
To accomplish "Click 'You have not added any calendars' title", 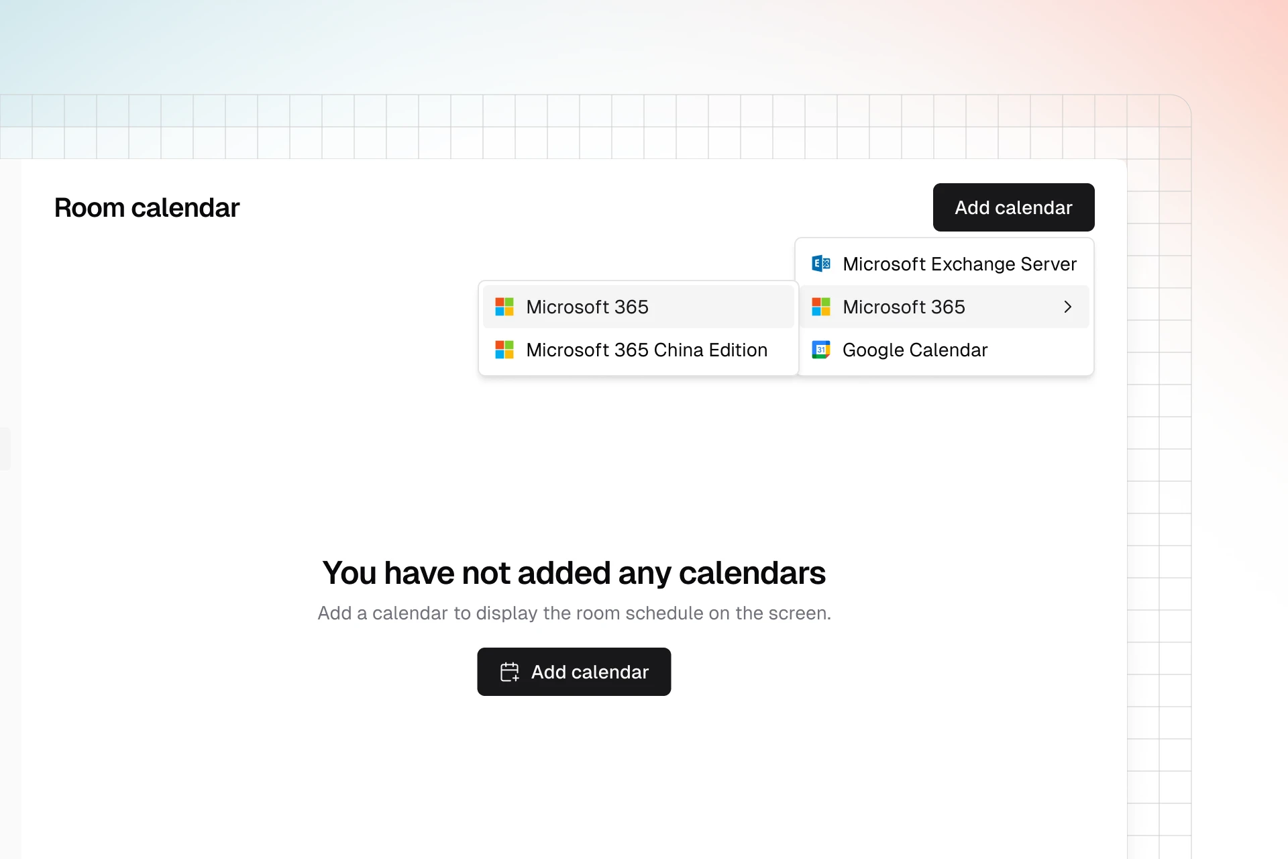I will [x=574, y=572].
